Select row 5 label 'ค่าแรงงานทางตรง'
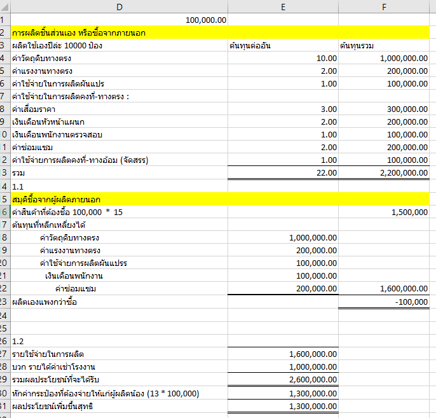The image size is (436, 418). (119, 71)
